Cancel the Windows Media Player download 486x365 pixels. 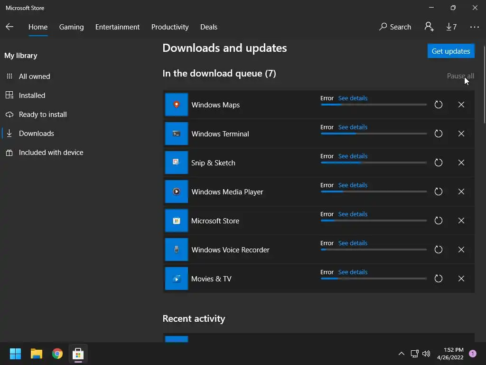pos(461,192)
